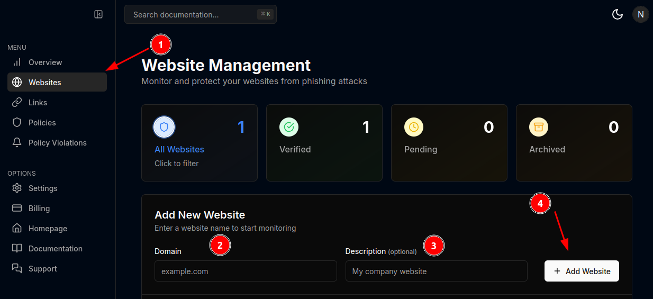Screen dimensions: 653x299
Task: Click the Support chat bubbles icon
Action: 17,269
